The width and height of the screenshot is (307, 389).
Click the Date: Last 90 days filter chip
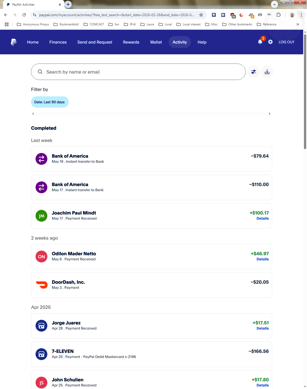(50, 102)
